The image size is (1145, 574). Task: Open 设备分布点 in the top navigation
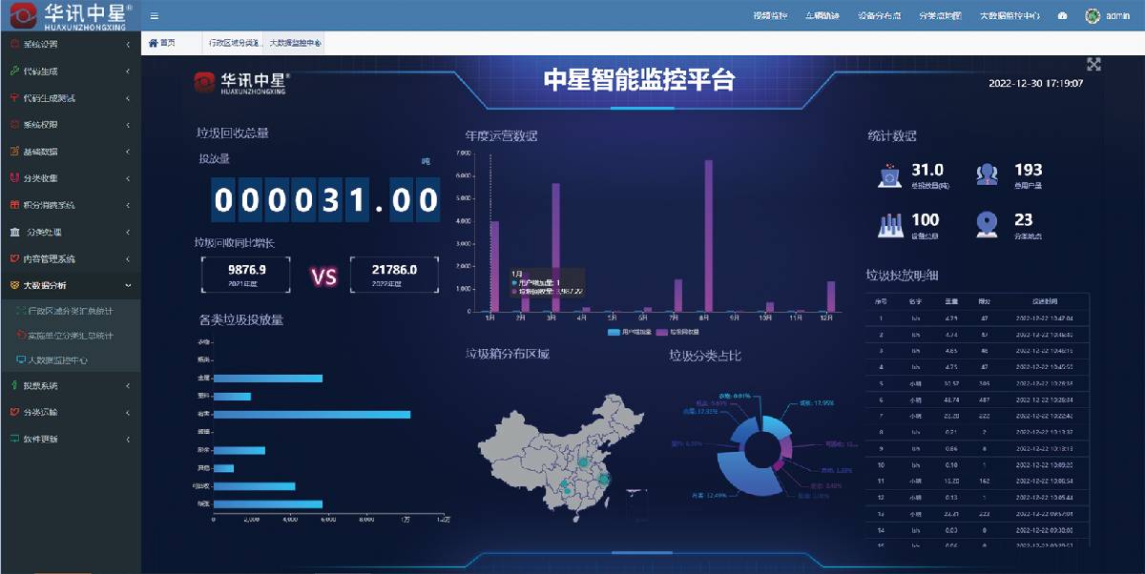880,16
